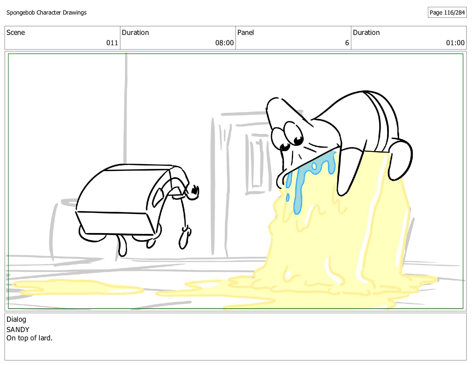Click the storyboard panel drawing

(235, 181)
